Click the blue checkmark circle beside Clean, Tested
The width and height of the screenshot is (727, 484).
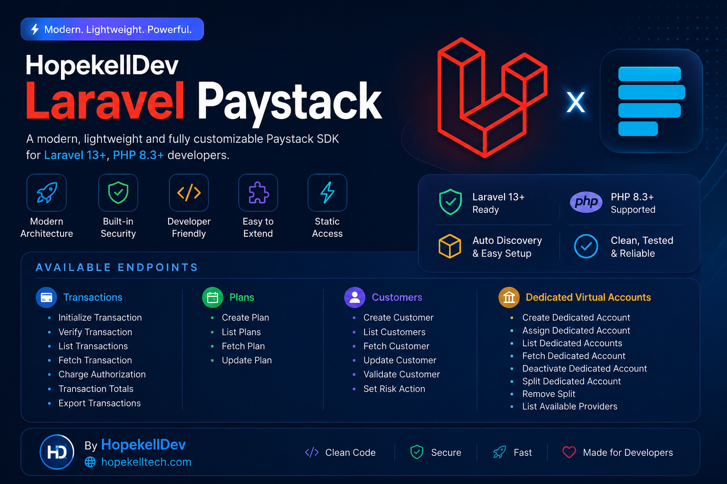point(586,246)
